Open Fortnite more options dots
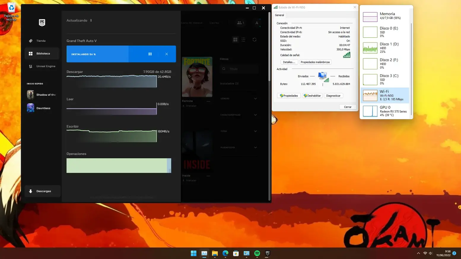The height and width of the screenshot is (259, 461). click(x=208, y=101)
